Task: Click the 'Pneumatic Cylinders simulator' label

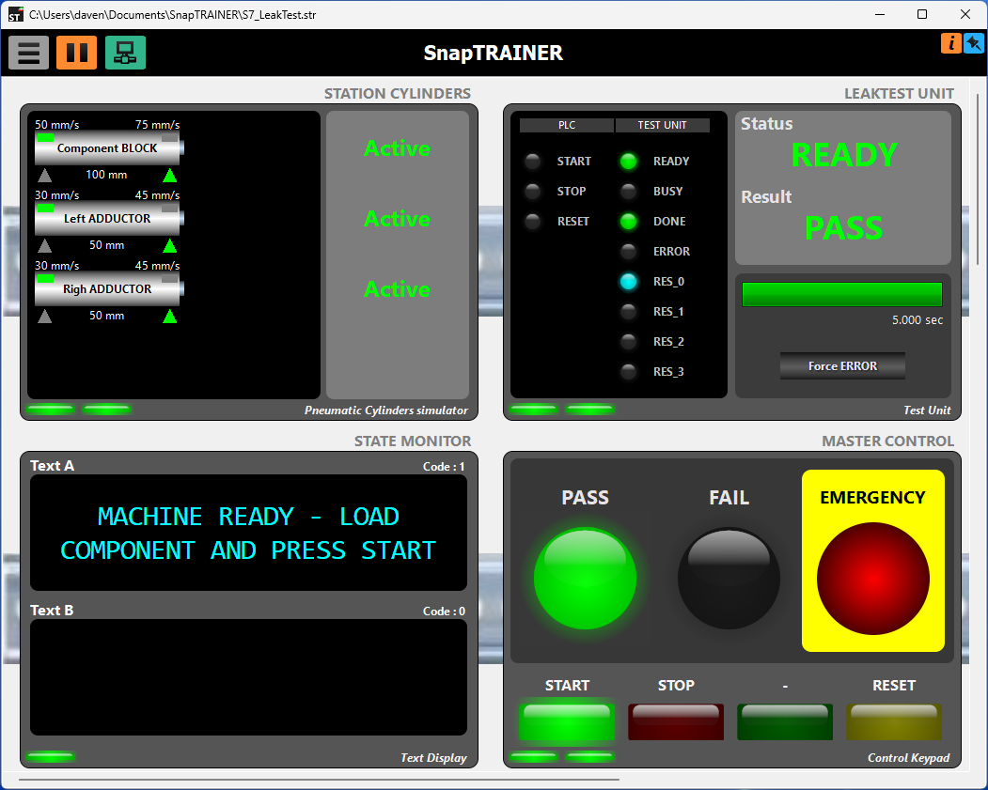Action: [x=385, y=410]
